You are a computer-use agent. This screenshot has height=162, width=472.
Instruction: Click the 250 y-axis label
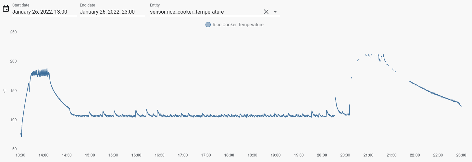click(x=13, y=32)
